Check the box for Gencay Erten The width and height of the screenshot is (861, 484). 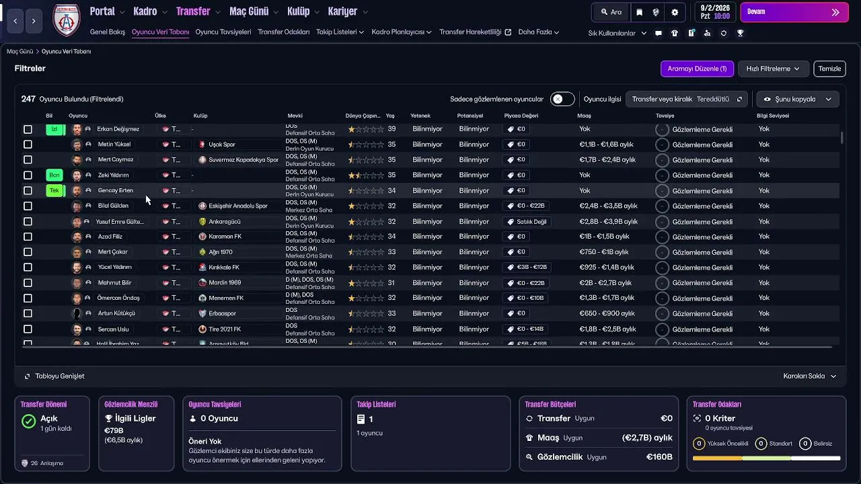(x=28, y=191)
